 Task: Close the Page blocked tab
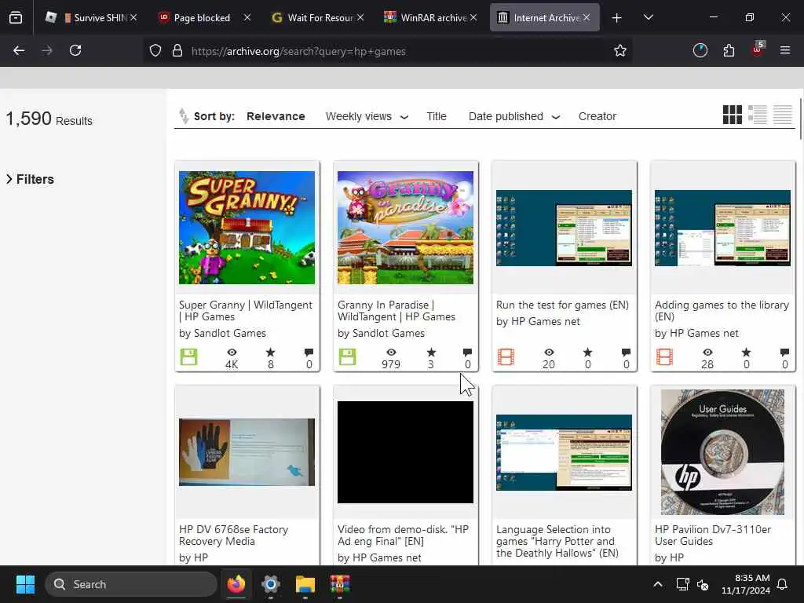coord(247,18)
